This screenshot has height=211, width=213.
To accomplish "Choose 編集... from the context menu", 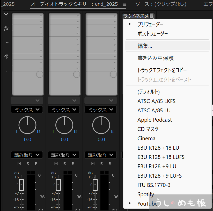I will point(145,46).
